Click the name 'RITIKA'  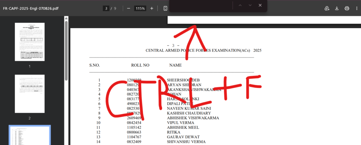tap(173, 132)
